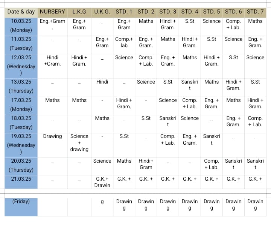Image resolution: width=271 pixels, height=226 pixels.
Task: Click the 11.03.25 Tuesday date cell
Action: [21, 43]
